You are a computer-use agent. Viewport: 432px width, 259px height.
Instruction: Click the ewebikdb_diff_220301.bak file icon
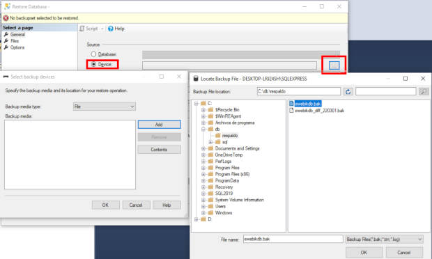coord(291,111)
